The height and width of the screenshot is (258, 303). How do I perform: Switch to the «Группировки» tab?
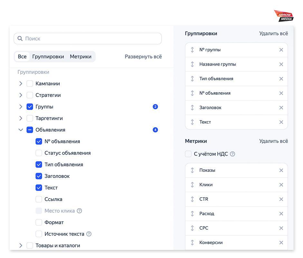click(x=48, y=56)
